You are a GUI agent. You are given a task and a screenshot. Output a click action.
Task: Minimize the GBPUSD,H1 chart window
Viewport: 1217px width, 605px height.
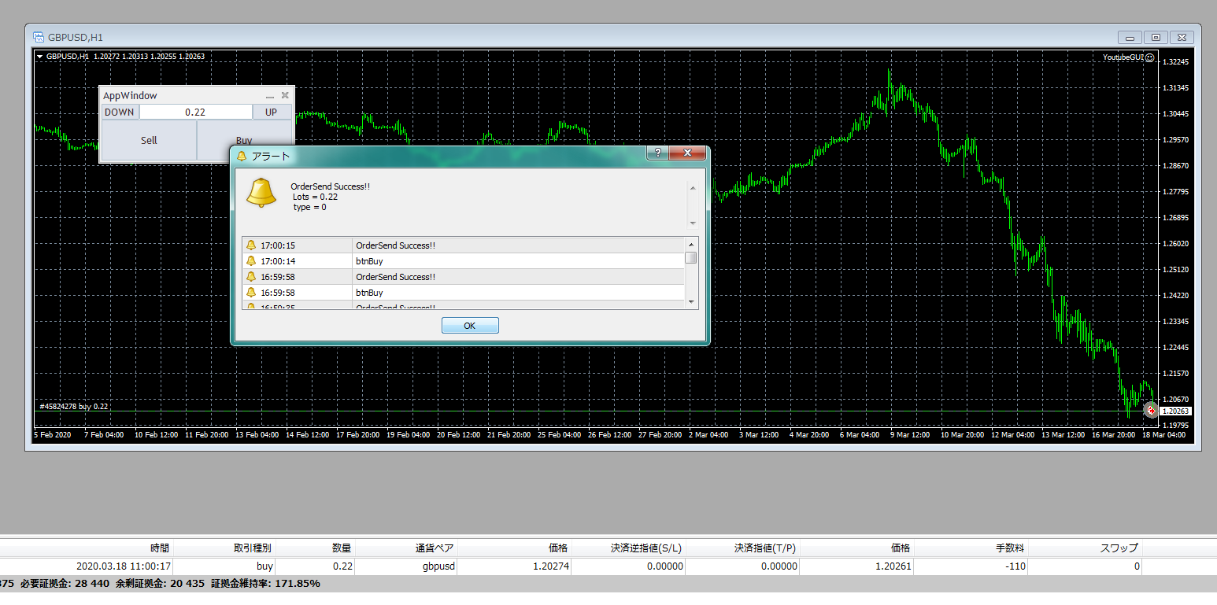1130,37
